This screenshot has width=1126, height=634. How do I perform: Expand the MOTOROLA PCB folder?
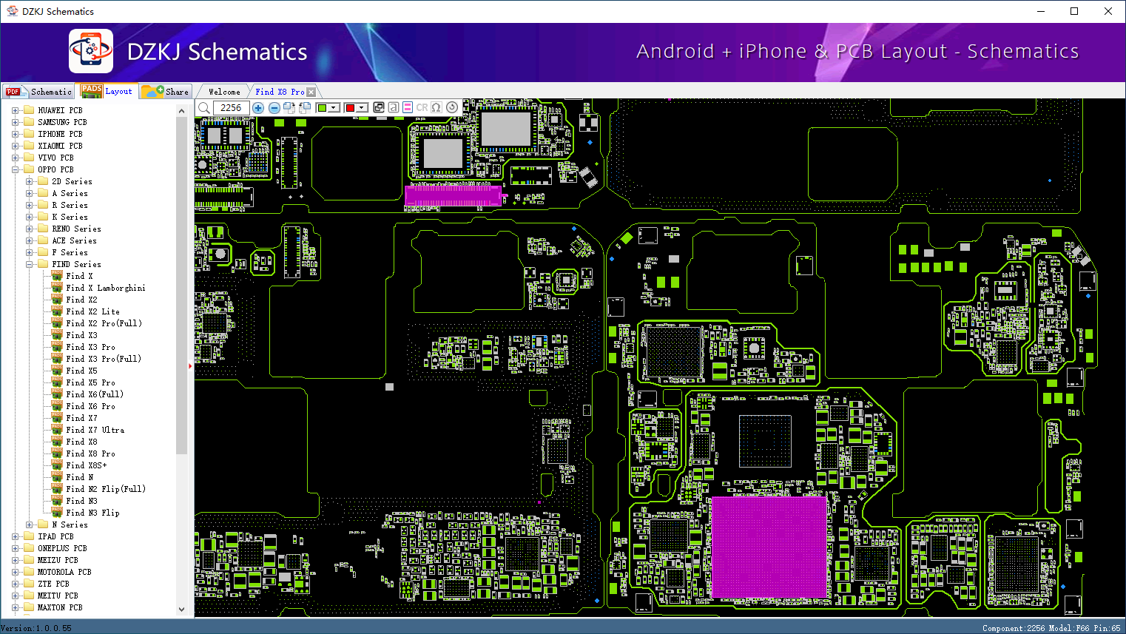[15, 572]
